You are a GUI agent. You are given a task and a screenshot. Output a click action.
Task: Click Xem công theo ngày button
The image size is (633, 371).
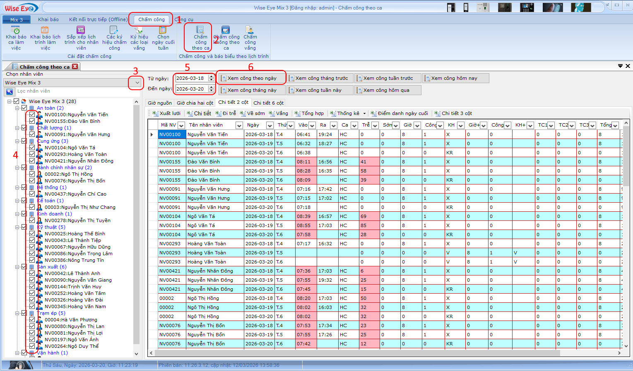(252, 78)
